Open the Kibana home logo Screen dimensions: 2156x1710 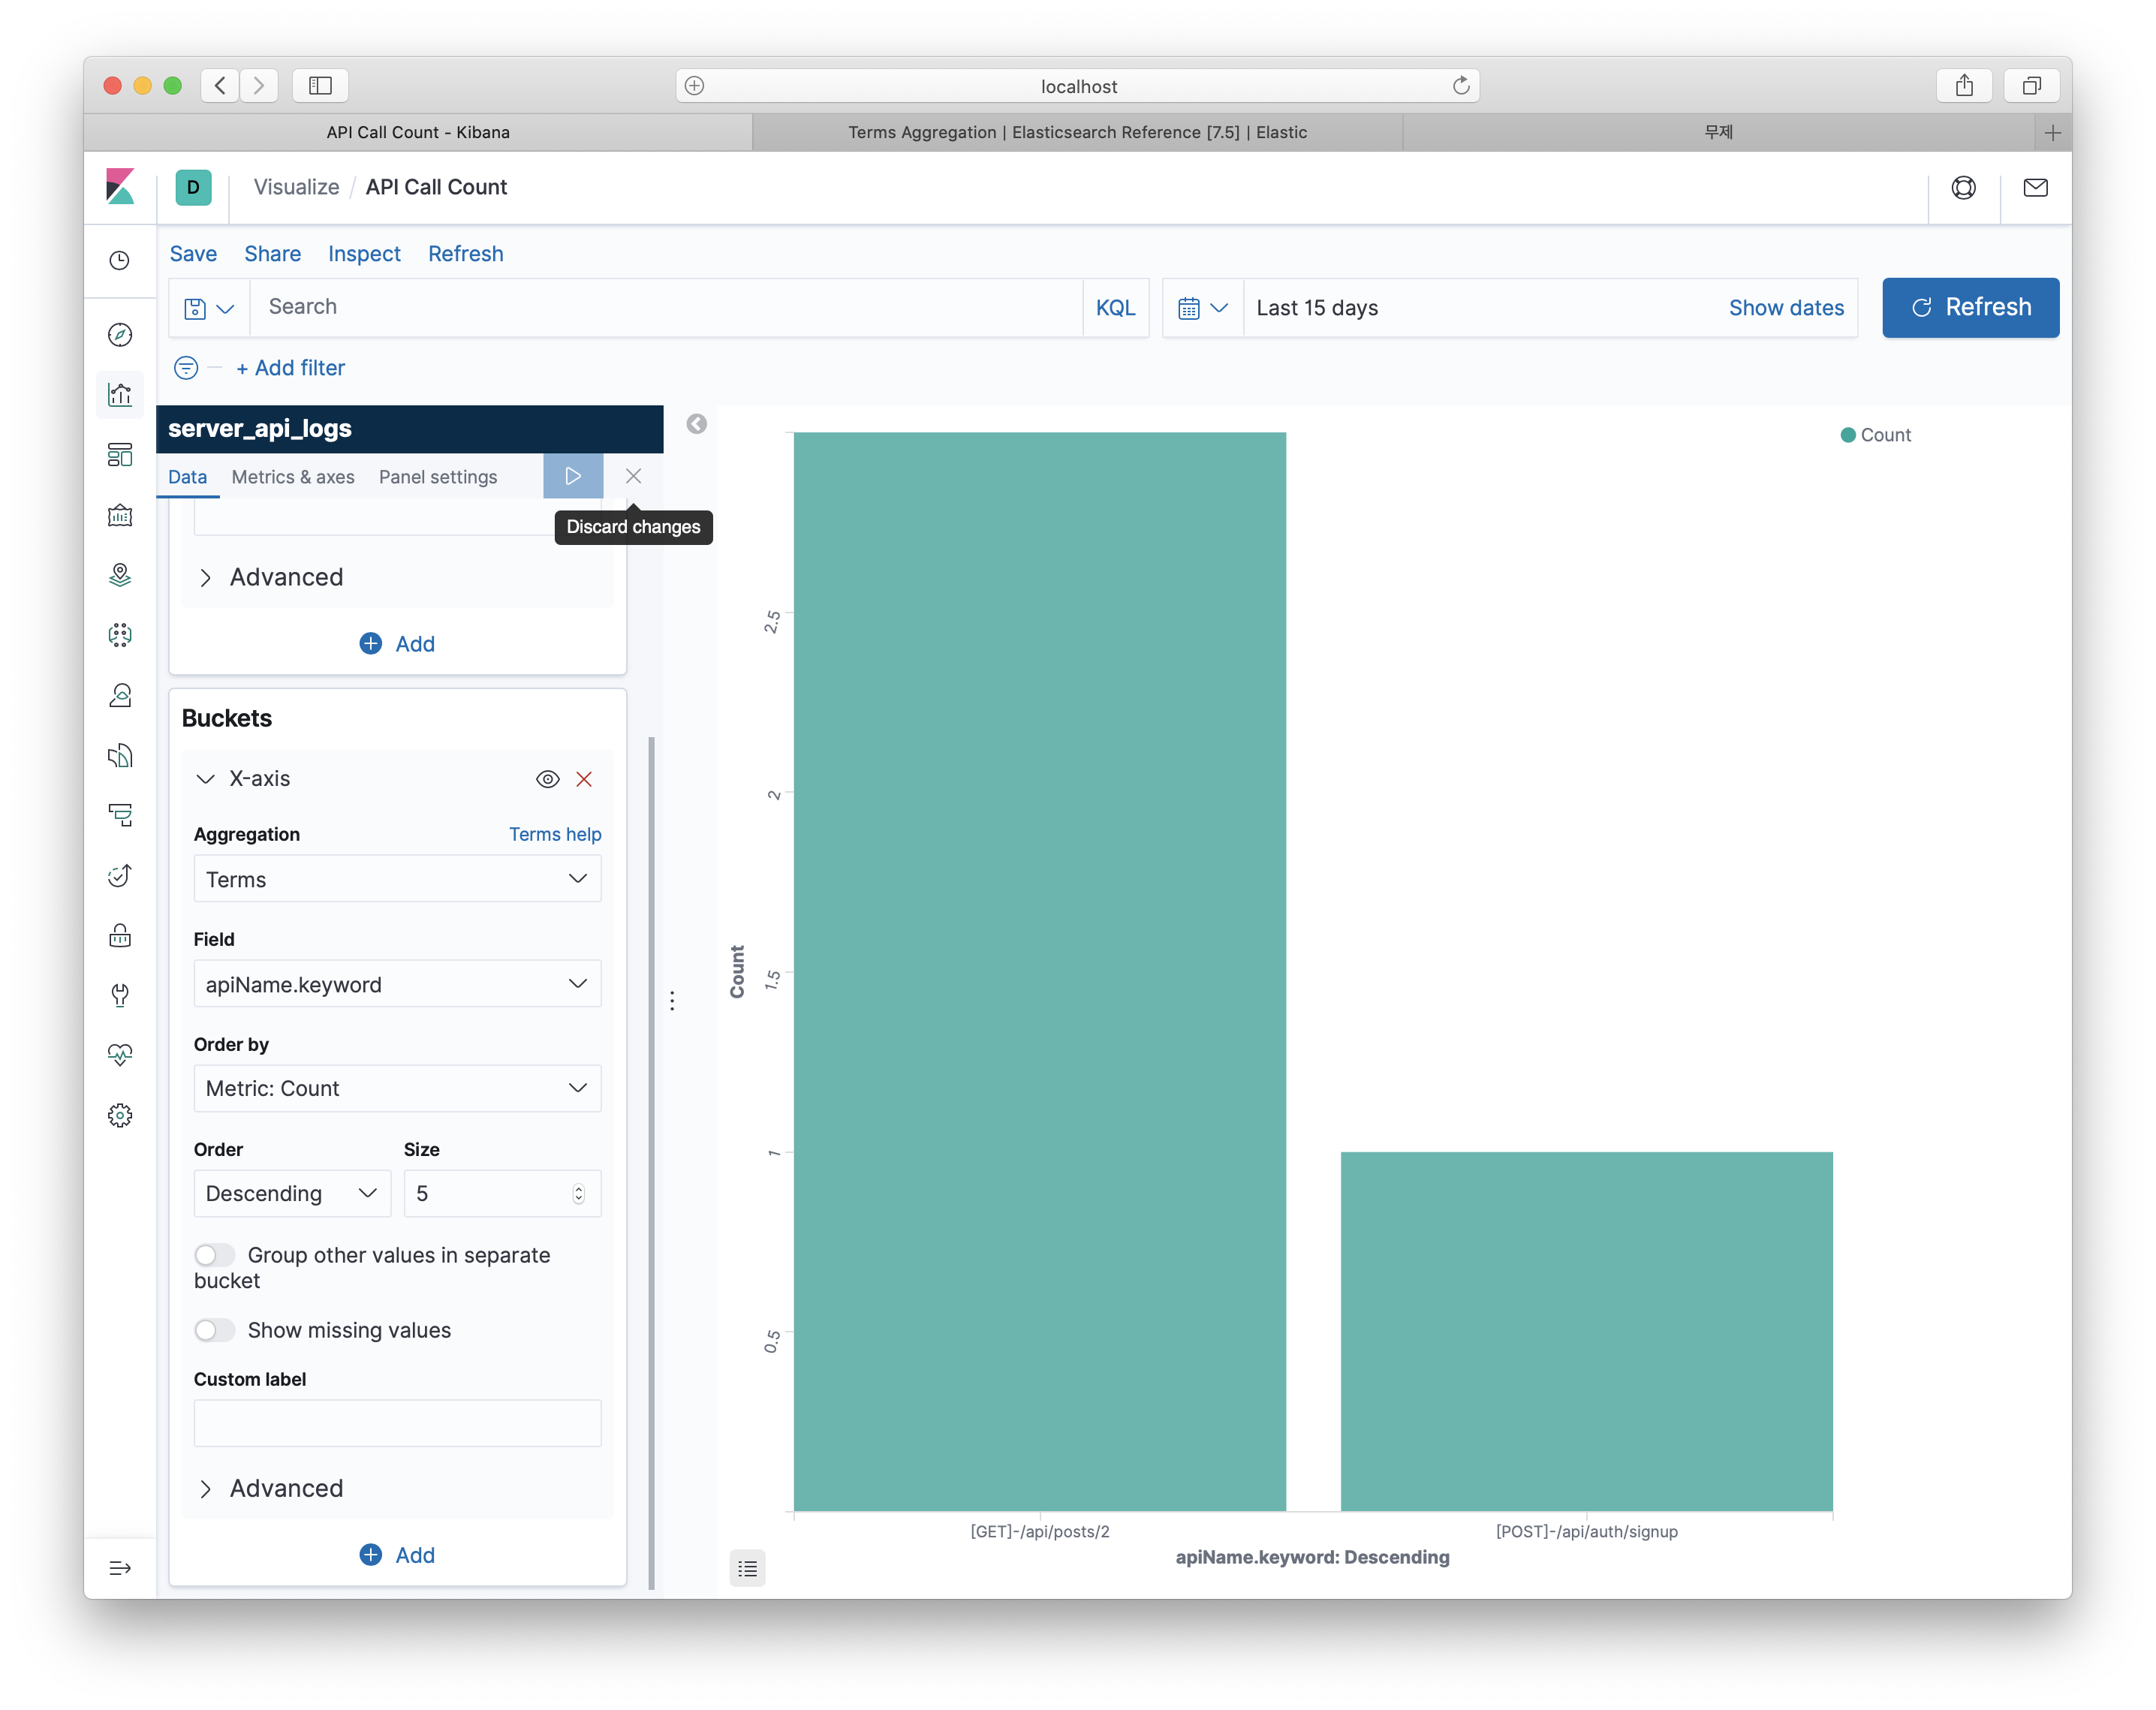pyautogui.click(x=120, y=187)
